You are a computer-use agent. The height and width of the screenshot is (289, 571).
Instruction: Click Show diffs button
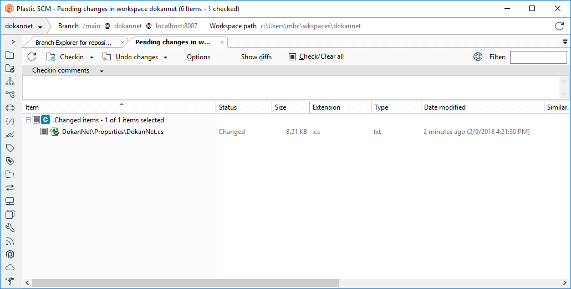(256, 57)
